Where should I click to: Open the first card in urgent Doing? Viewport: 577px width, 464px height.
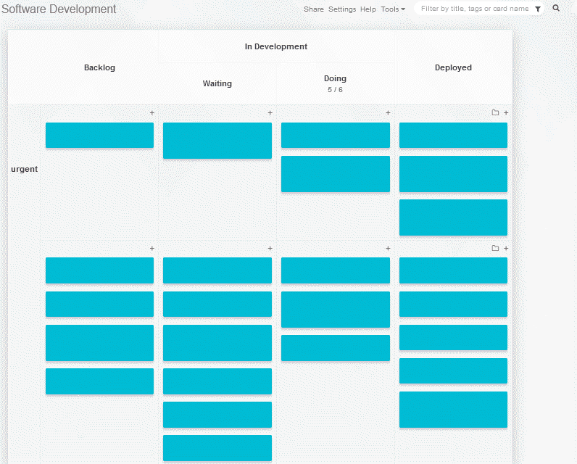[x=335, y=135]
